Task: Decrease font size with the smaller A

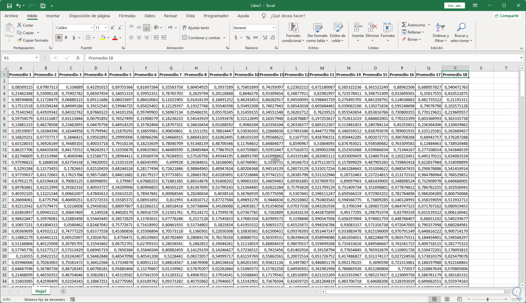Action: click(120, 28)
